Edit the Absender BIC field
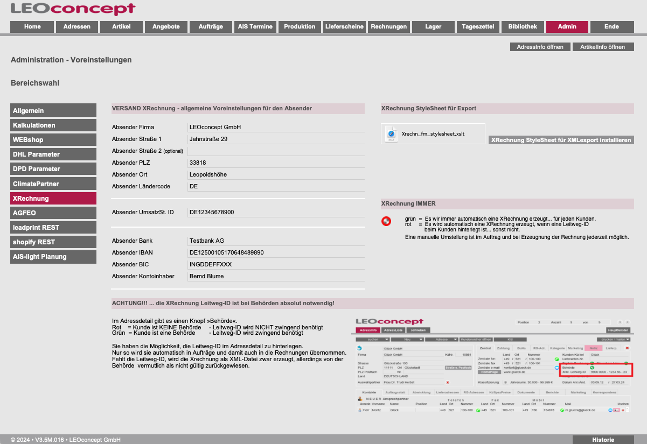This screenshot has width=647, height=444. 276,264
